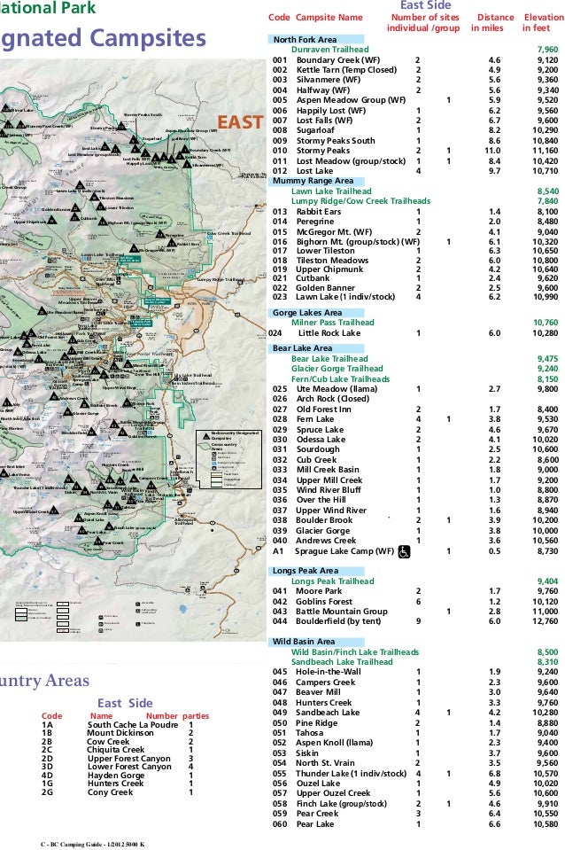Click the Fern/Cub Lake Trailheads entry
Image resolution: width=565 pixels, height=850 pixels.
[x=340, y=379]
